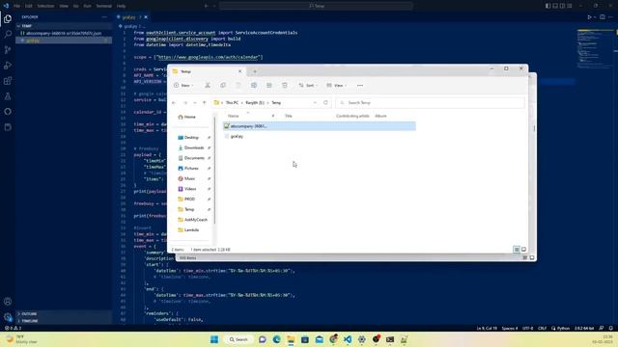Click Spaces: 4 indentation in status bar
The width and height of the screenshot is (618, 347).
(x=510, y=328)
